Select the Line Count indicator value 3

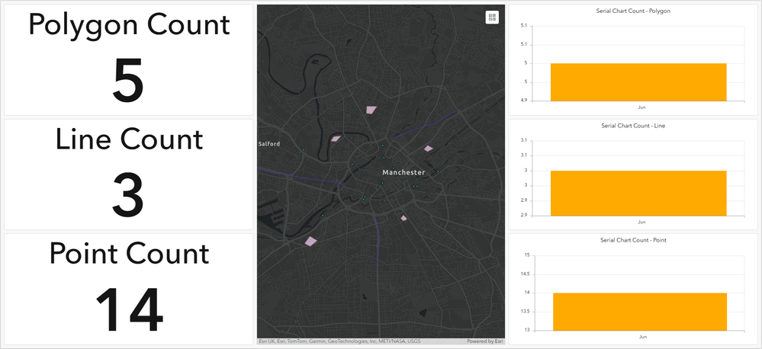pos(128,196)
